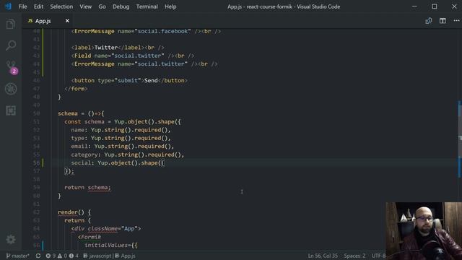Open the File menu

[x=22, y=6]
